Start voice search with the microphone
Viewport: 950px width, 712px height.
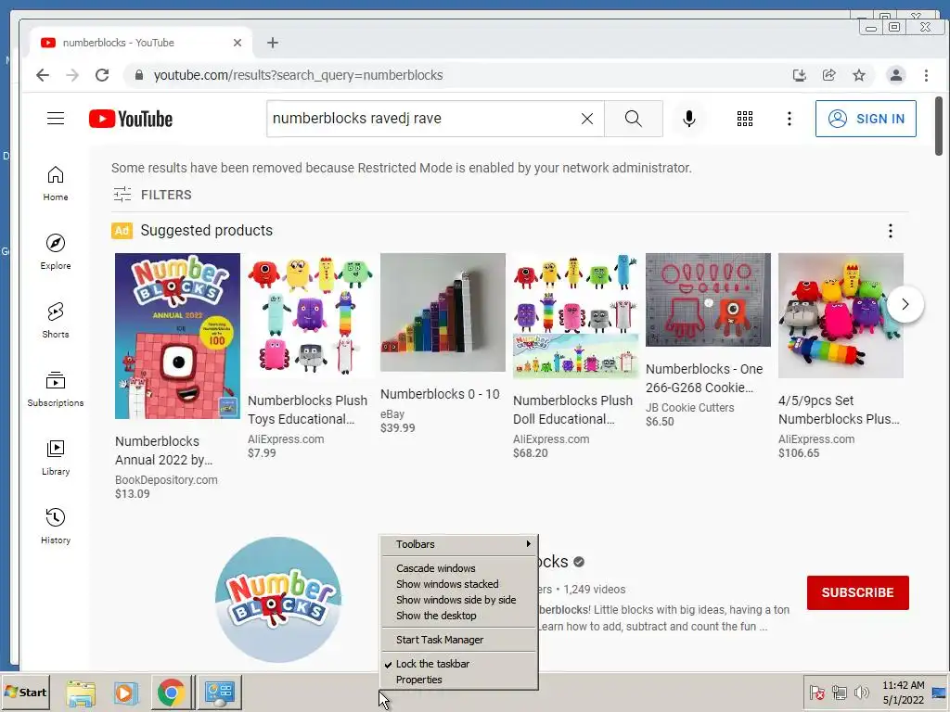click(689, 119)
